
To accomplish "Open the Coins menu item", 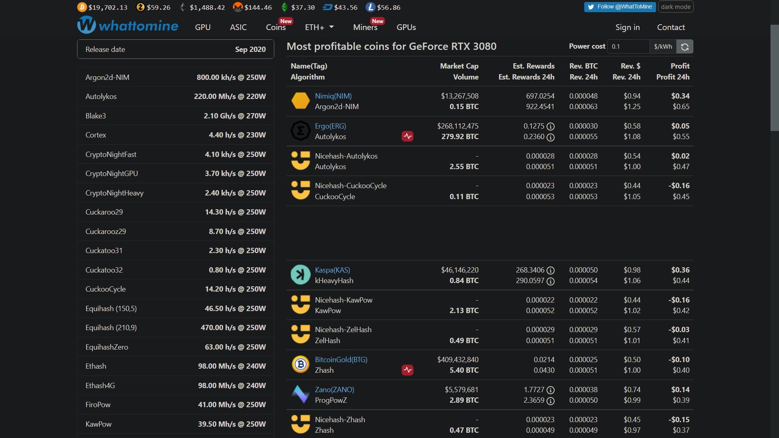I will [x=276, y=27].
